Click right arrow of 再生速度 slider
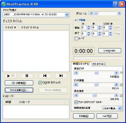The image size is (126, 123). [x=116, y=95]
